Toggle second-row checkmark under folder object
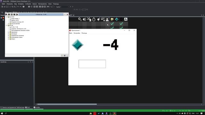 [112, 28]
